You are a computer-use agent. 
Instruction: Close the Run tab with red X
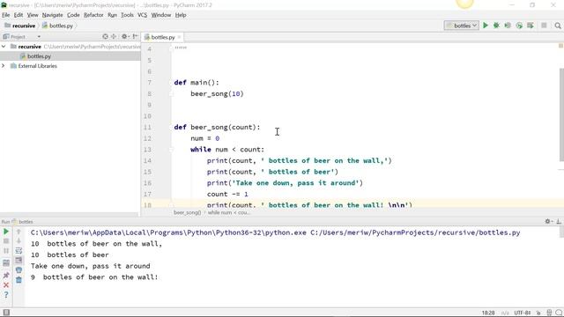[6, 285]
